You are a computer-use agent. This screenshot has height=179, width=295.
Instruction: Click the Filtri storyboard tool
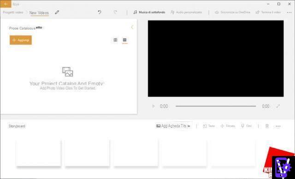tap(246, 126)
